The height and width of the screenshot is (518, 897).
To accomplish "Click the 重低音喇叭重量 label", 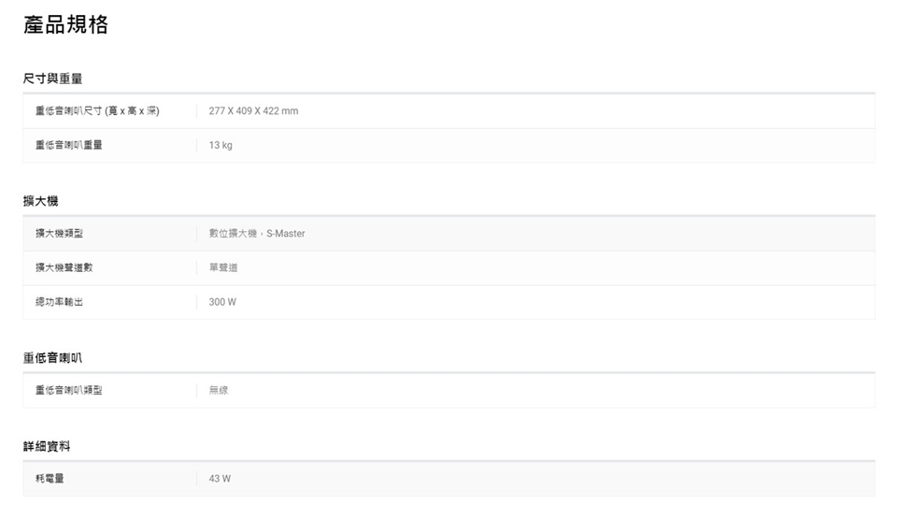I will coord(69,145).
